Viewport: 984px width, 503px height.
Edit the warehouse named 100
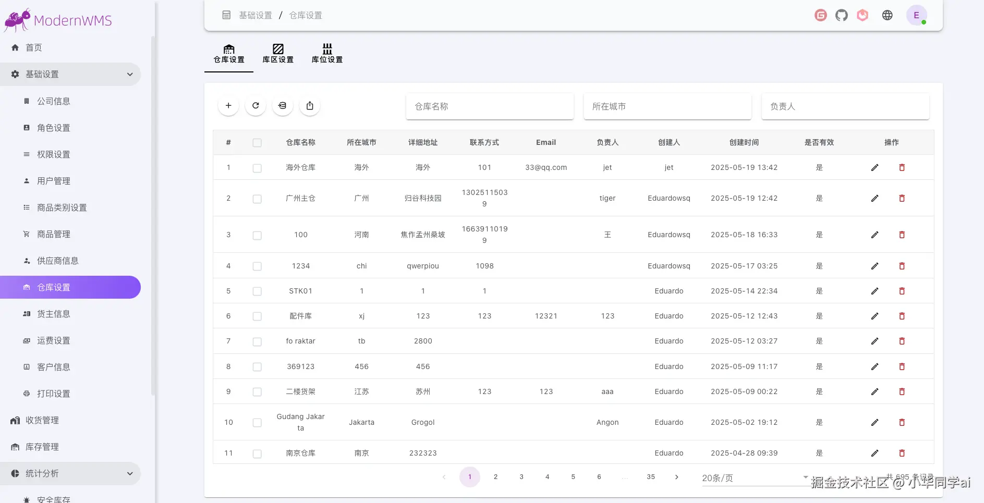(875, 235)
